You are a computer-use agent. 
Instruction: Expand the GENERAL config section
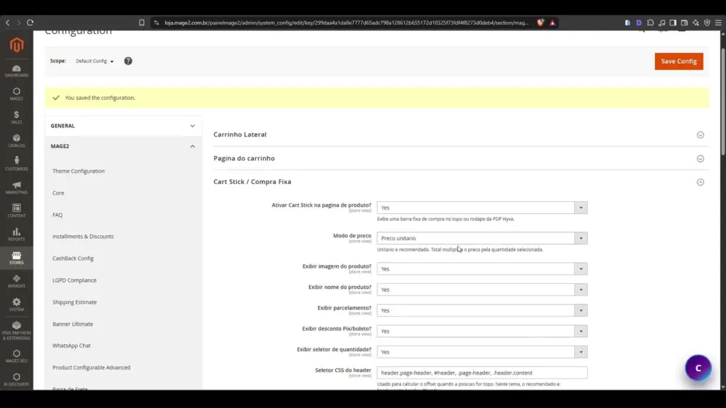123,126
